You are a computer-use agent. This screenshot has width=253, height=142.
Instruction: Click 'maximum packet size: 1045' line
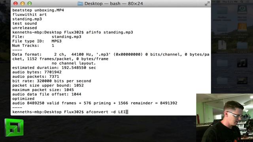point(43,90)
